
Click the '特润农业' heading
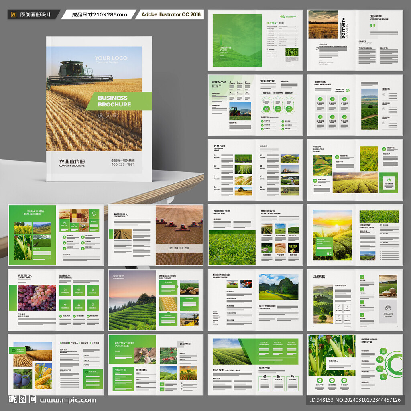[185, 344]
